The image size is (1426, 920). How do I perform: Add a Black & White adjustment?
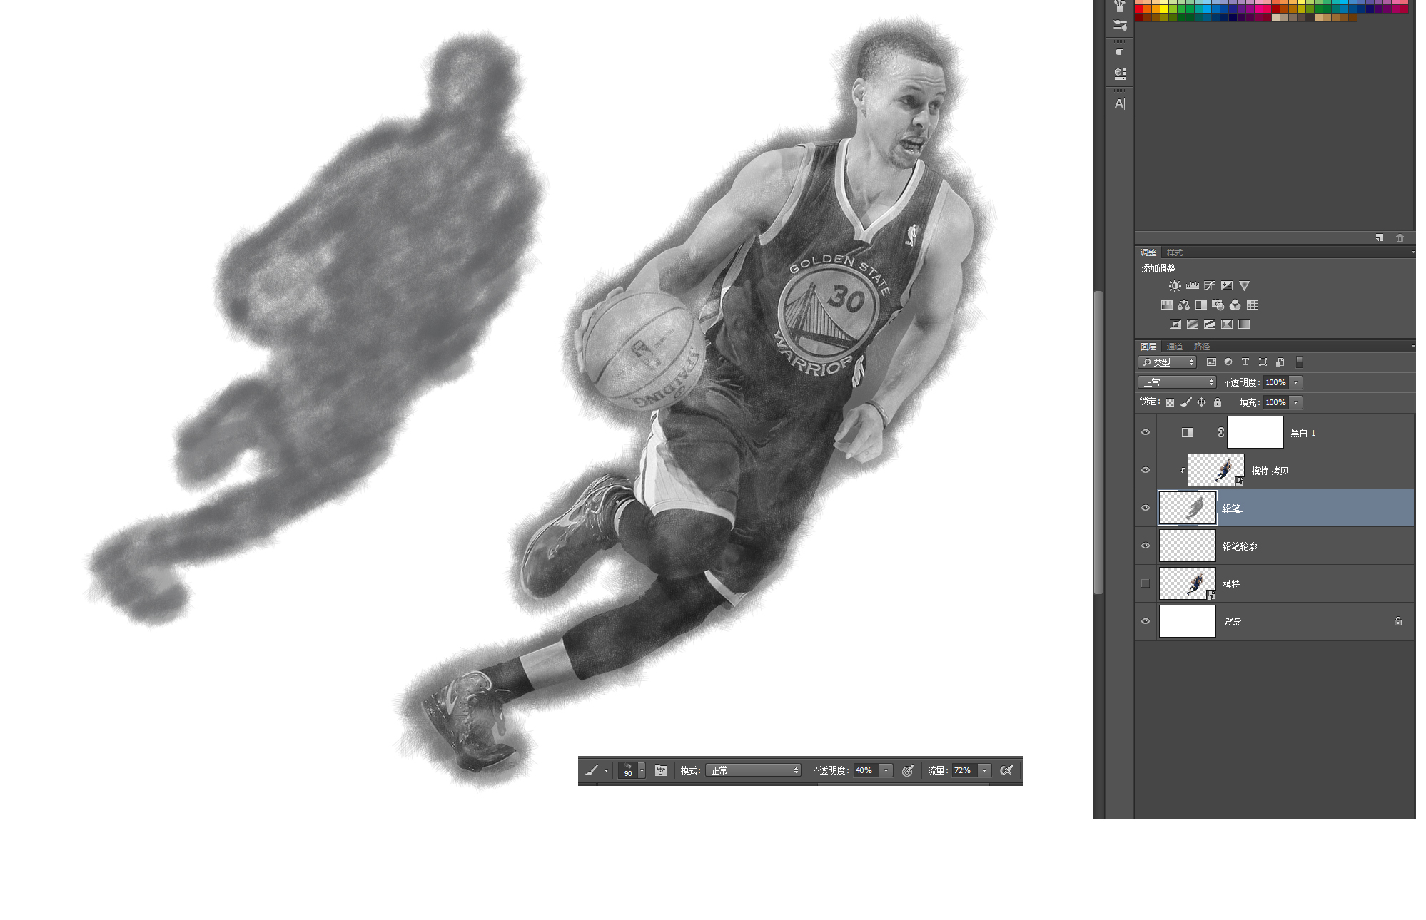tap(1200, 305)
